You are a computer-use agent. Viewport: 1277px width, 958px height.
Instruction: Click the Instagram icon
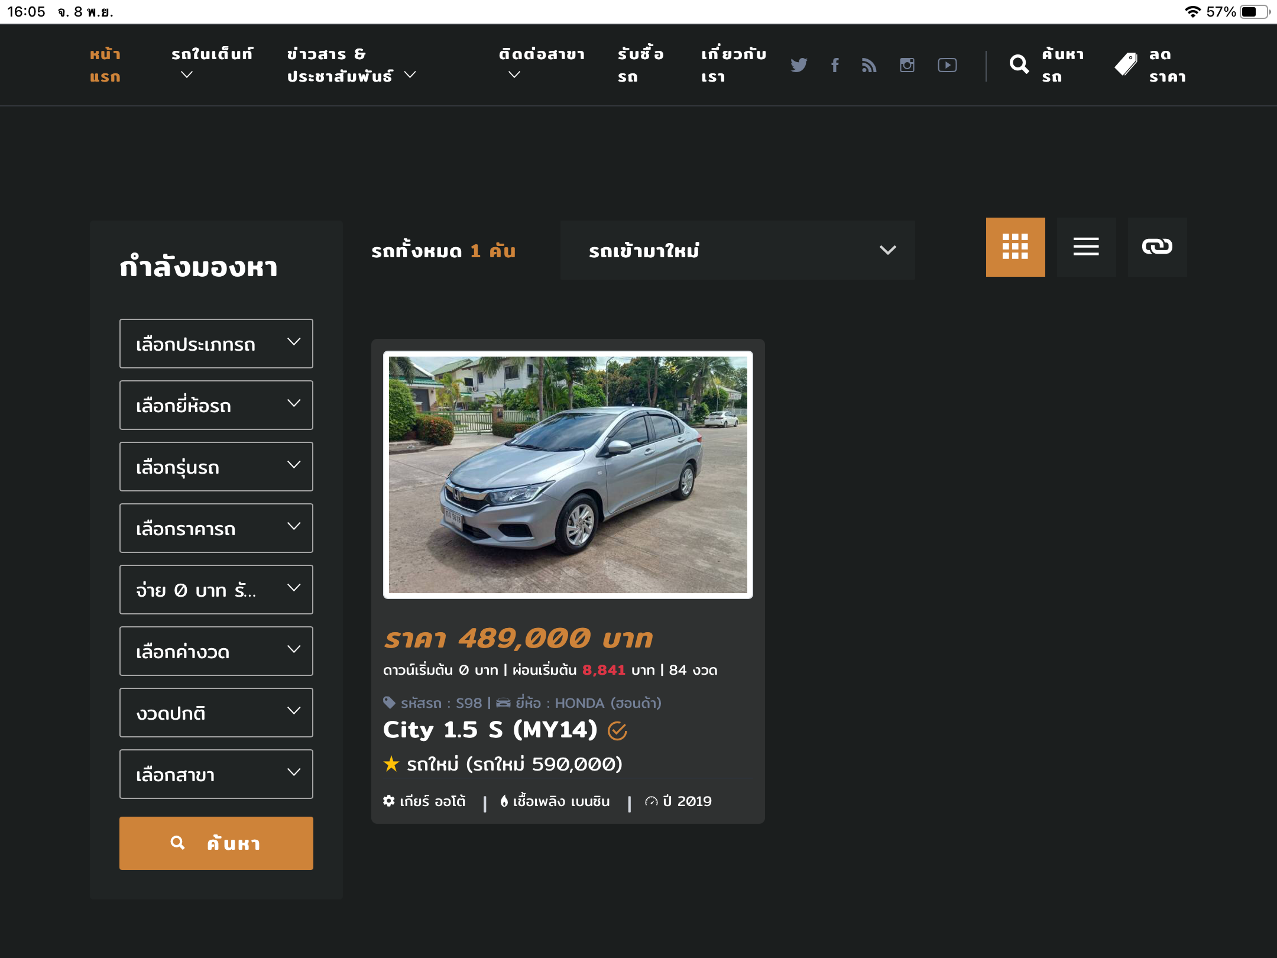coord(907,65)
